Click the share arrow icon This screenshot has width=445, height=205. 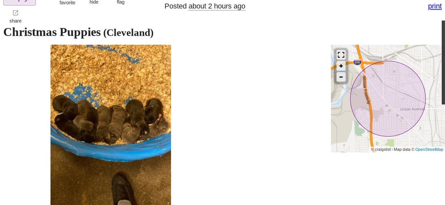(16, 13)
